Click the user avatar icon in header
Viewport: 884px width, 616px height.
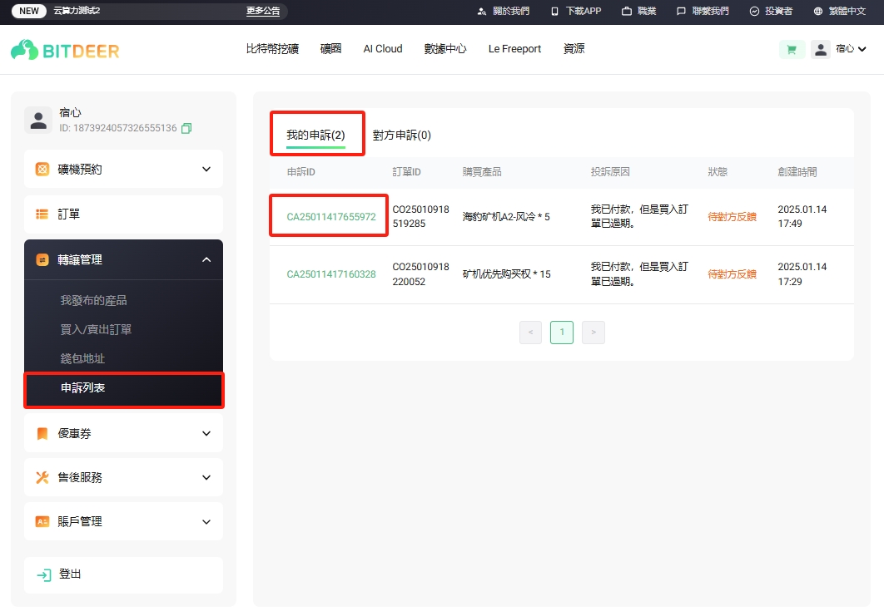click(x=820, y=50)
